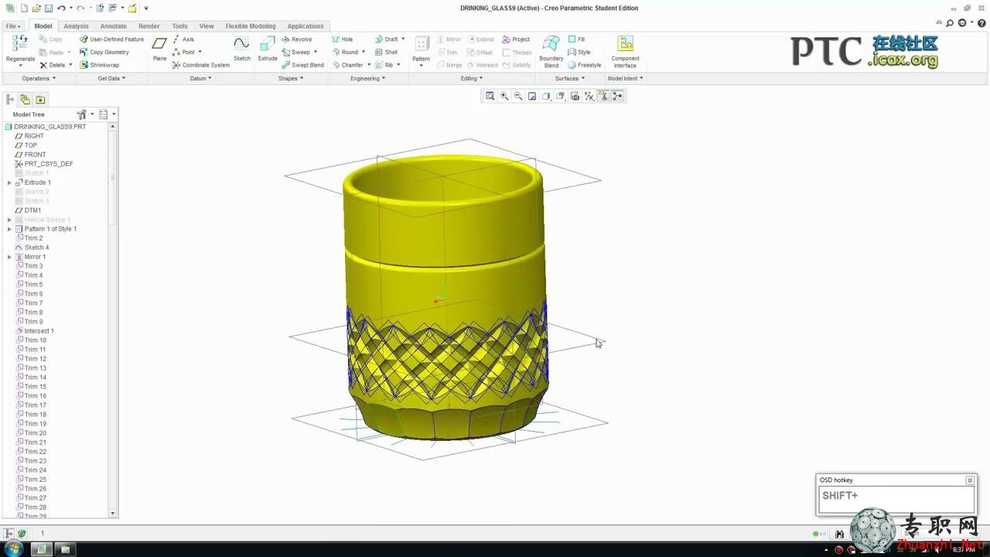Open the Applications tab

(306, 26)
